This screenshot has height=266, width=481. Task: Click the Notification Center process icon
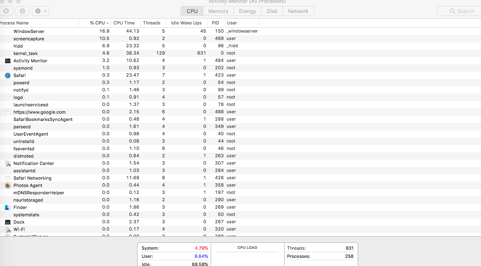coord(8,163)
